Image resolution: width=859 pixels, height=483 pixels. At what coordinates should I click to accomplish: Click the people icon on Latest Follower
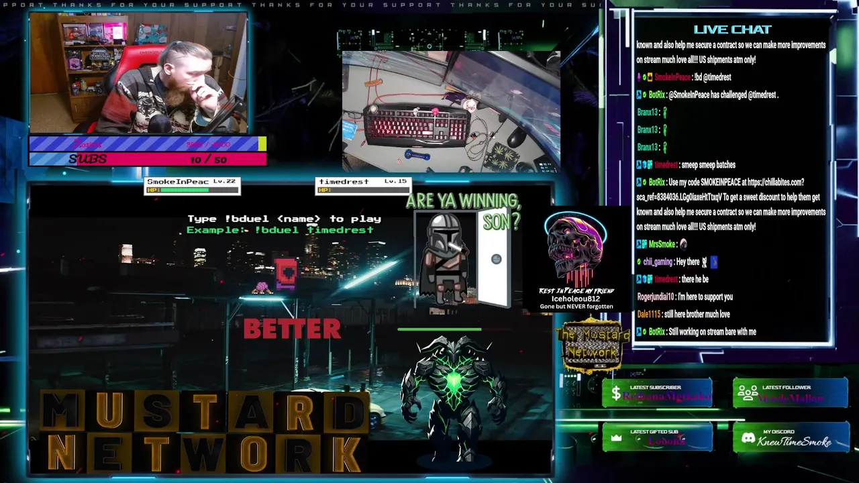click(x=748, y=394)
